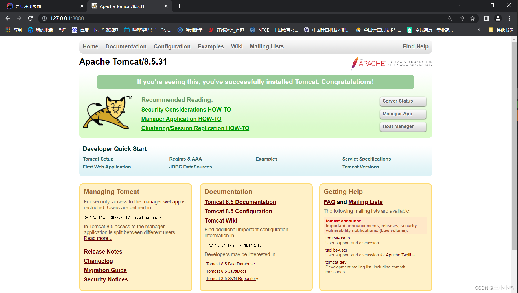Open the bookmarks overflow chevron
The image size is (518, 293).
coord(479,29)
